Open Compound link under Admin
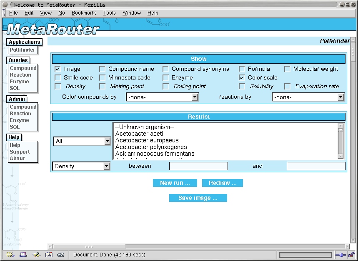The image size is (358, 261). pos(23,107)
